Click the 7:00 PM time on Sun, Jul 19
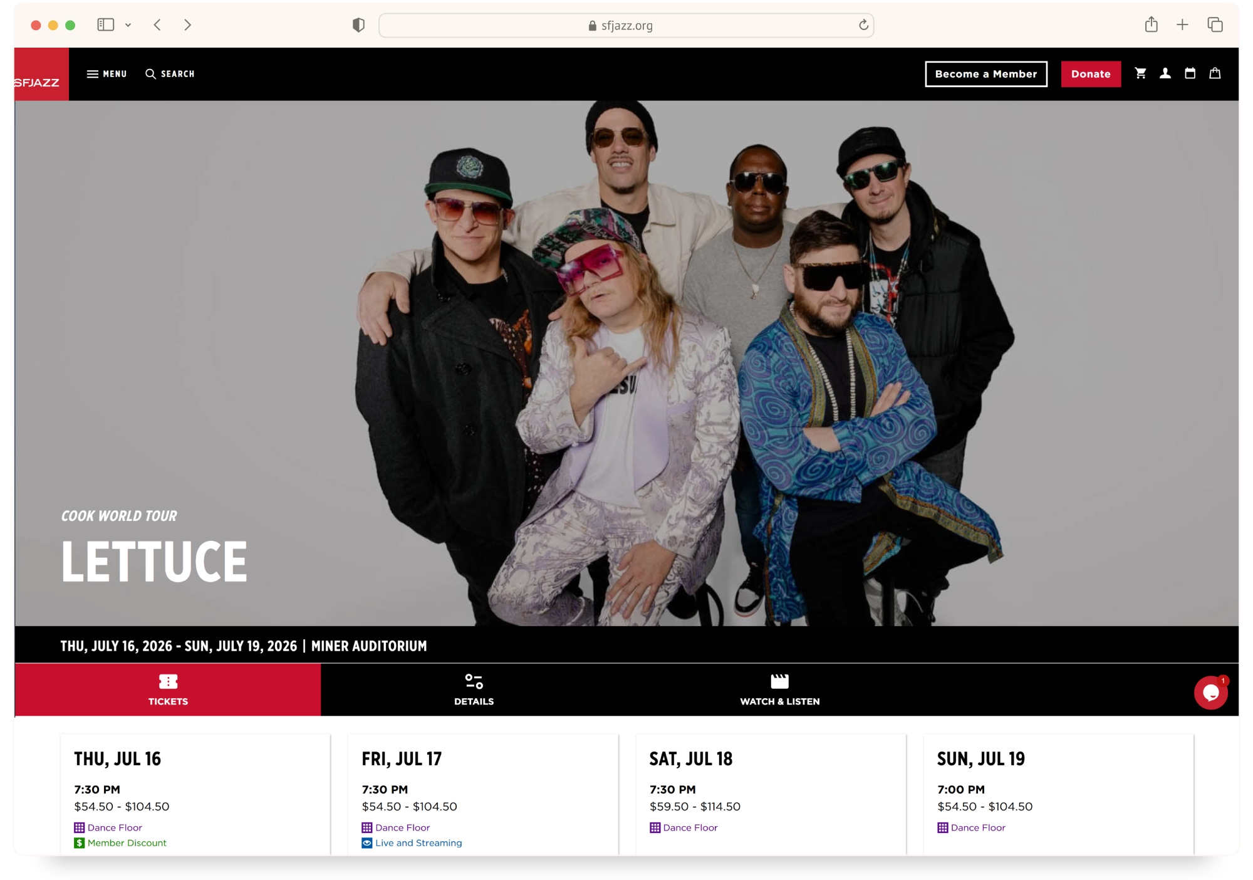Image resolution: width=1253 pixels, height=880 pixels. (961, 790)
